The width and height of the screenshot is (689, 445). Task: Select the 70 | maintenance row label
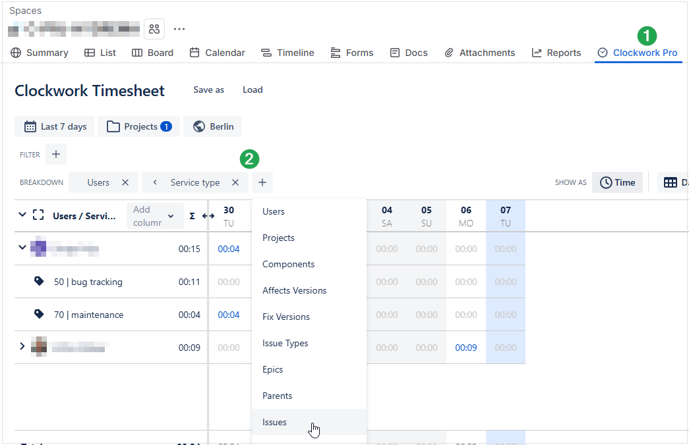pyautogui.click(x=89, y=315)
